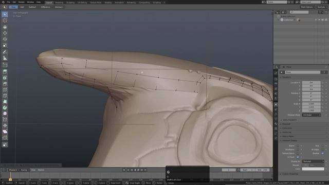Open the Rotation Mode dropdown
Image resolution: width=329 pixels, height=185 pixels.
(x=312, y=115)
